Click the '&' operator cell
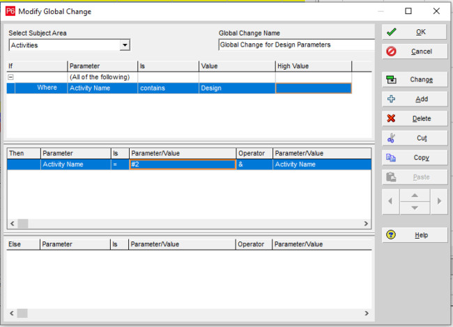 click(254, 164)
